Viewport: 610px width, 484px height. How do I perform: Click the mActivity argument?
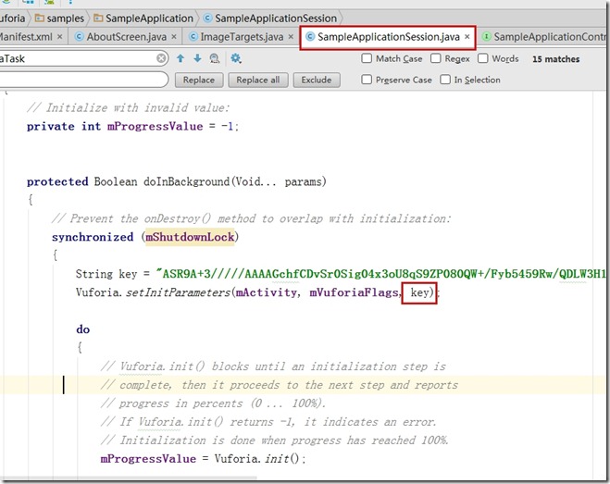(266, 292)
